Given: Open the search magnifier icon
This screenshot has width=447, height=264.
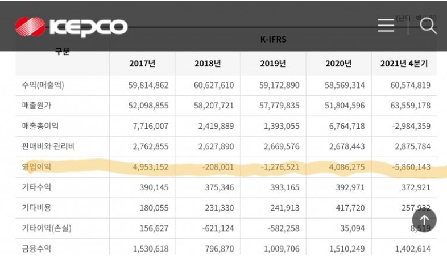Looking at the screenshot, I should (428, 26).
